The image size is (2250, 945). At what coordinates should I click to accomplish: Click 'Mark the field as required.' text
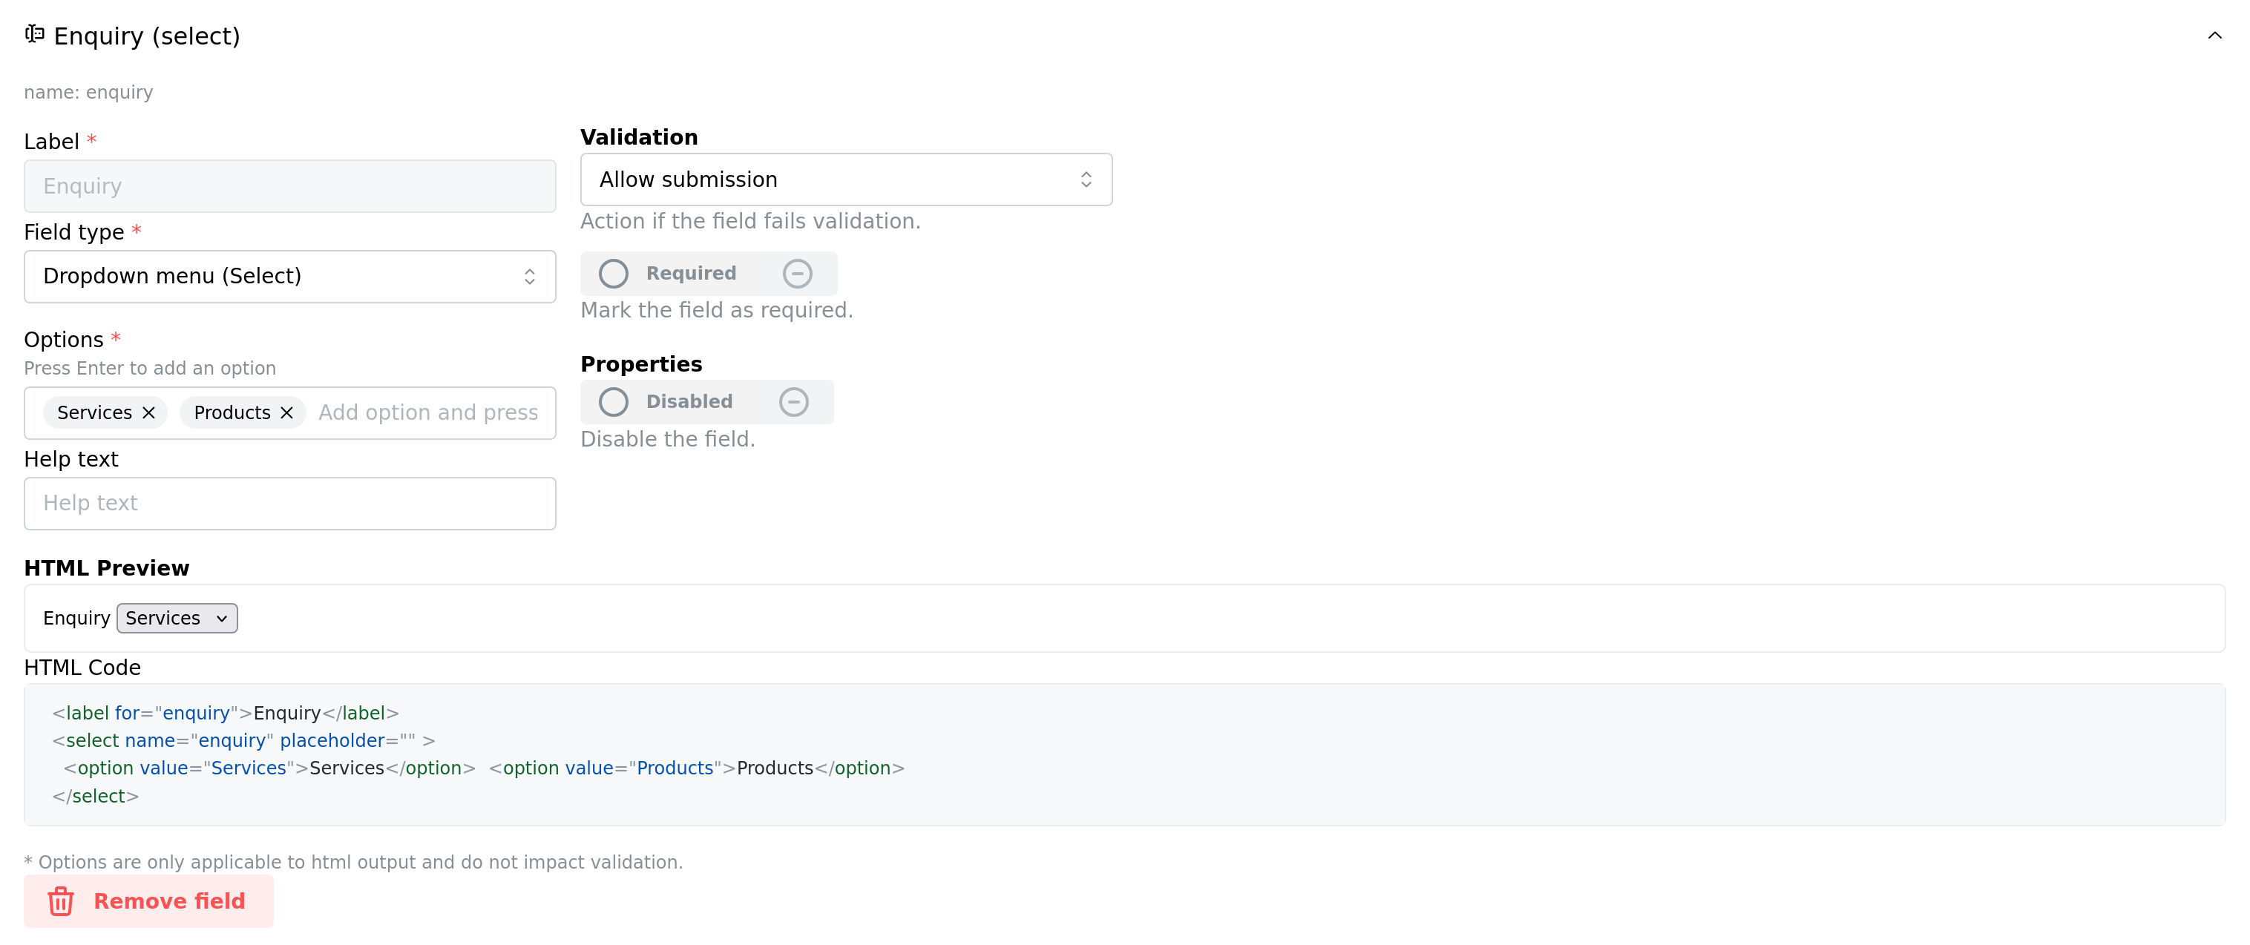pos(716,311)
